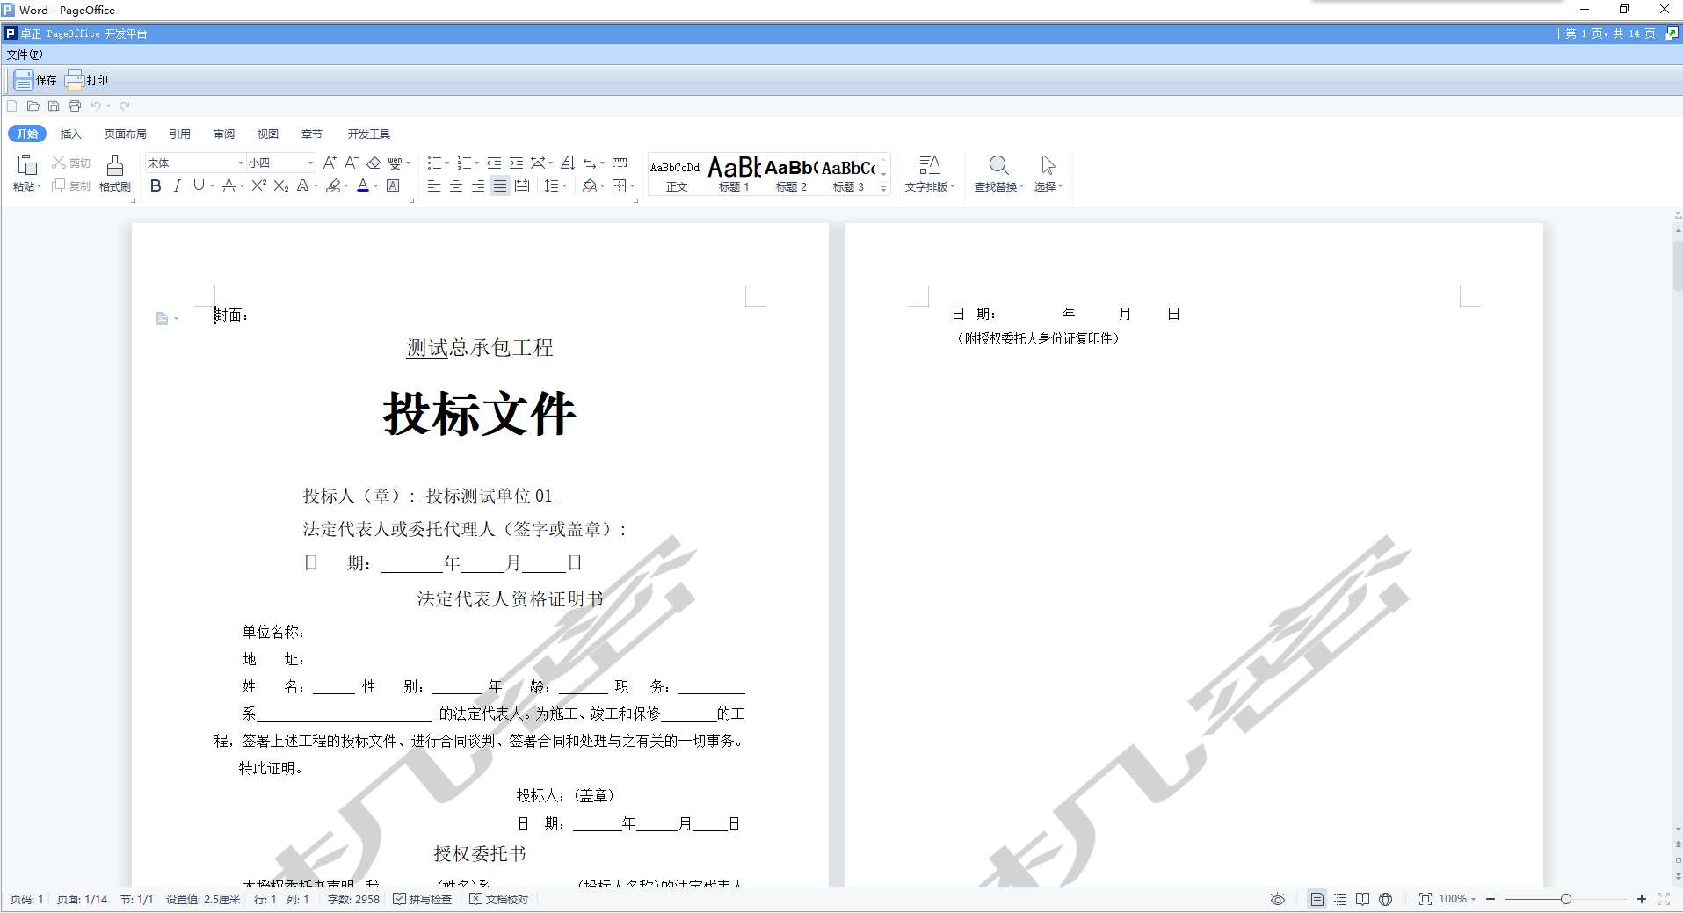
Task: Click the open folder icon in quick toolbar
Action: click(x=33, y=106)
